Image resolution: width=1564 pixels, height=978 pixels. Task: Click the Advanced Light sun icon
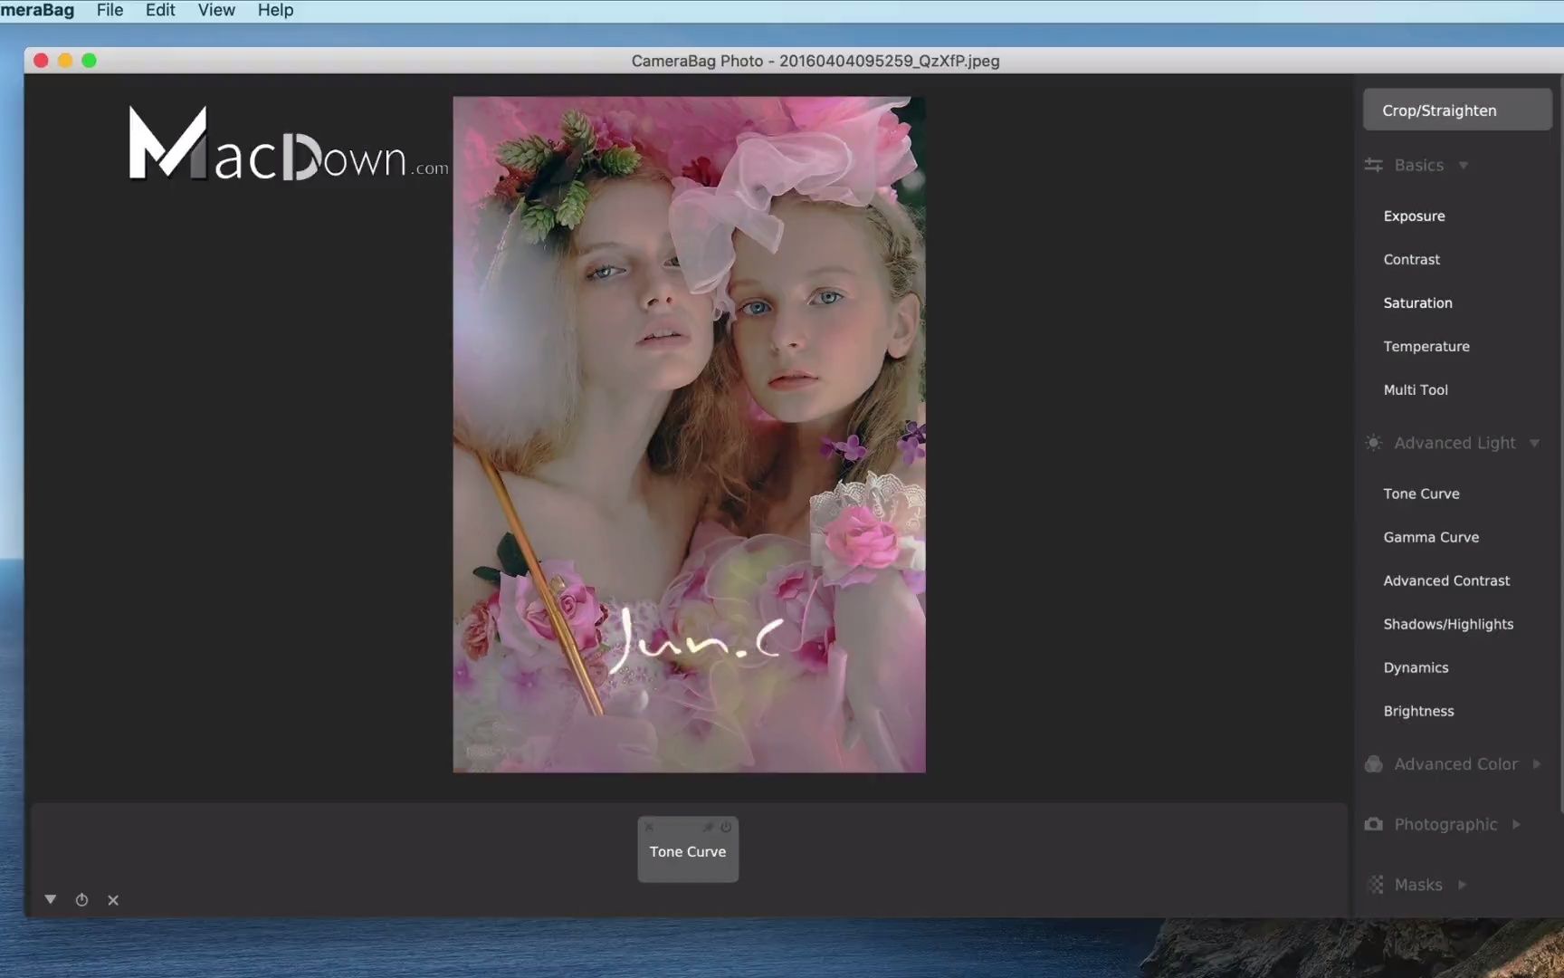click(1373, 443)
